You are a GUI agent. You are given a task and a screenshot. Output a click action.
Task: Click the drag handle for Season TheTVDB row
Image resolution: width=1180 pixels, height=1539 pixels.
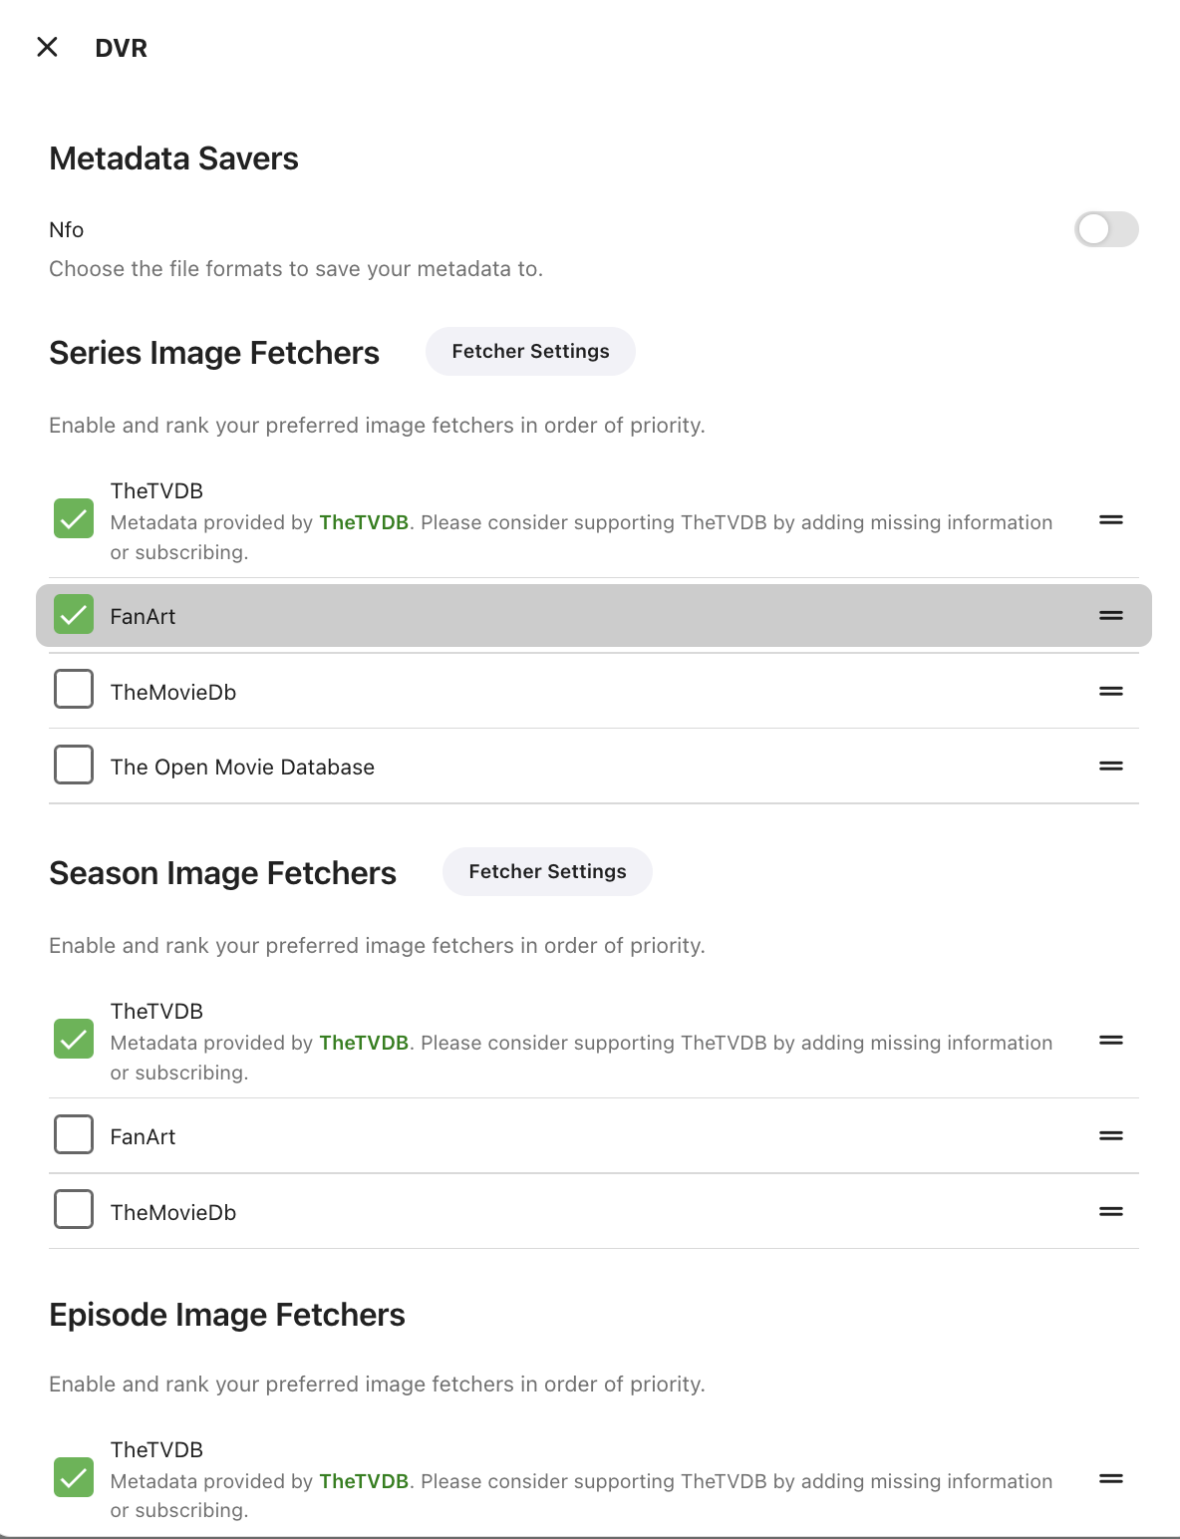[x=1110, y=1041]
